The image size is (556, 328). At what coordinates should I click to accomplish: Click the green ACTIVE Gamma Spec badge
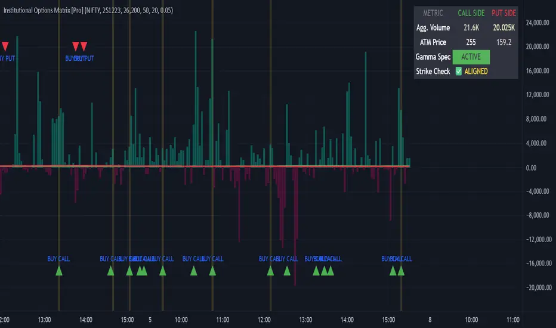pyautogui.click(x=471, y=57)
